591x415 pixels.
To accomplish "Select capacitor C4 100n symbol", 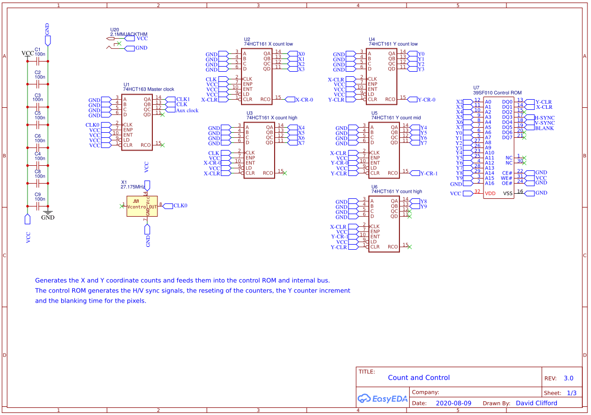I will click(x=38, y=165).
